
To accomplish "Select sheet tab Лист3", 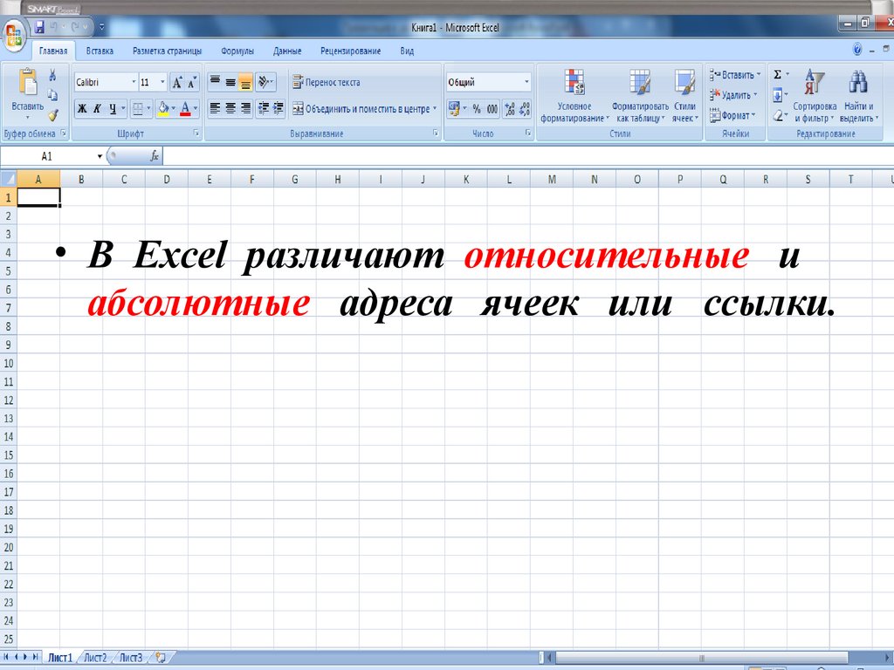I will [x=131, y=658].
